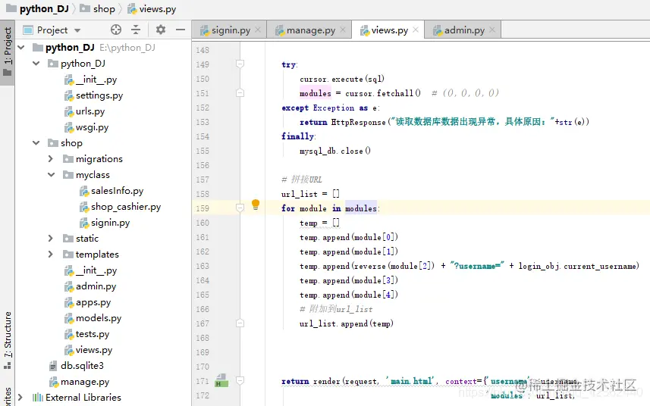Close the signin.py tab

258,30
